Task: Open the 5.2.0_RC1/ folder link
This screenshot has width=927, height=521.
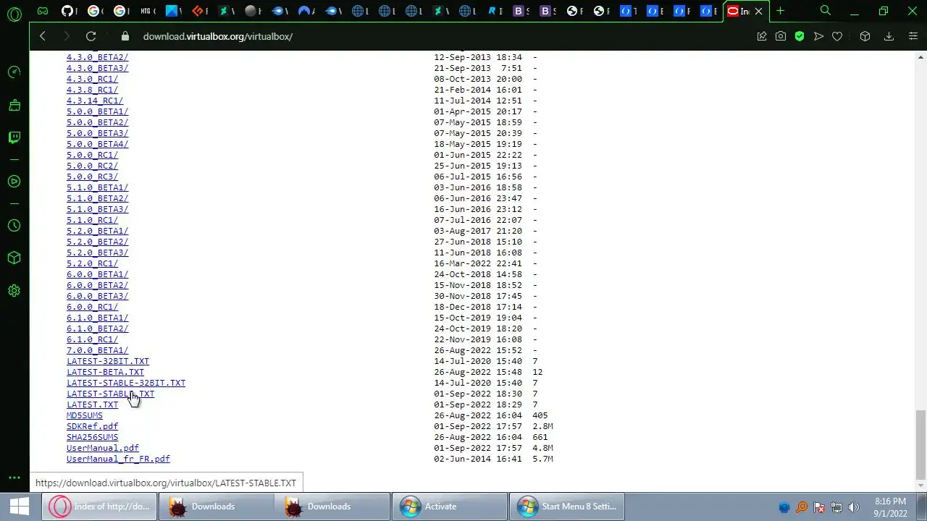Action: pos(92,263)
